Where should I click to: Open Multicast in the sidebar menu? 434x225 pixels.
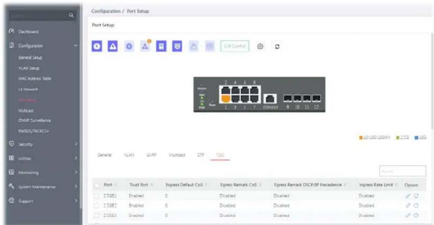pyautogui.click(x=26, y=111)
